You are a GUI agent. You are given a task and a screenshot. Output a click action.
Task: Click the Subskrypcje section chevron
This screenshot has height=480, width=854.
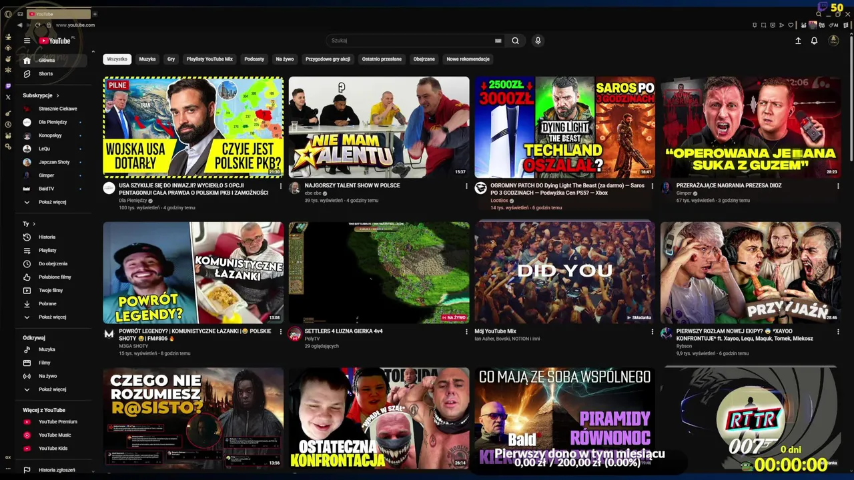pyautogui.click(x=57, y=95)
